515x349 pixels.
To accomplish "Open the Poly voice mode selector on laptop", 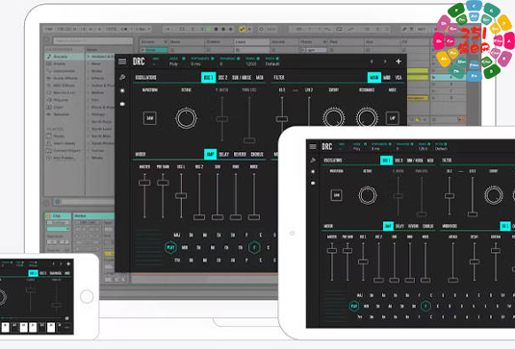I will (173, 64).
